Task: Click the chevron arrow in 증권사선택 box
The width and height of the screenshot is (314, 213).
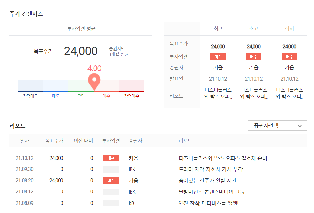Action: [299, 126]
